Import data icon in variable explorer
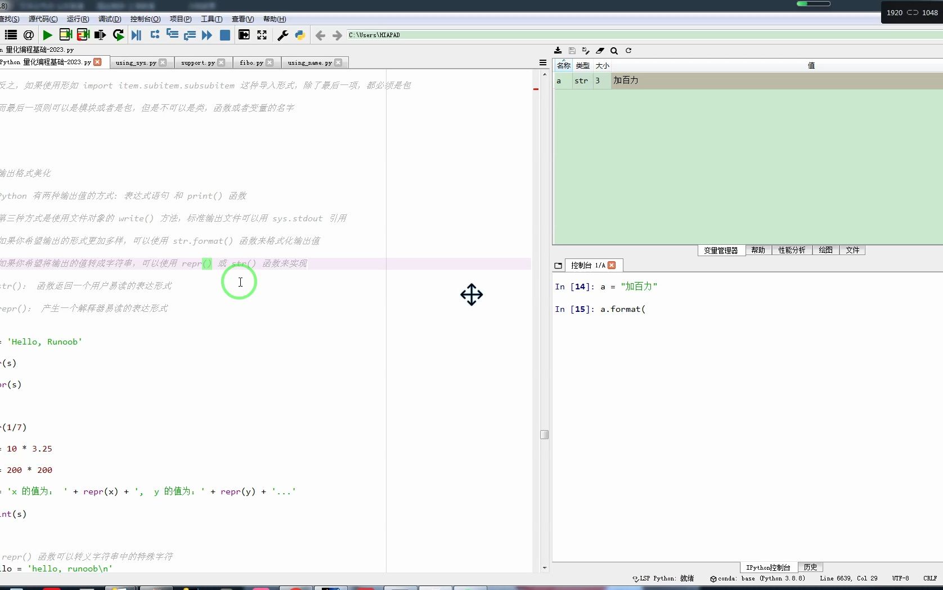The height and width of the screenshot is (590, 943). click(x=558, y=51)
